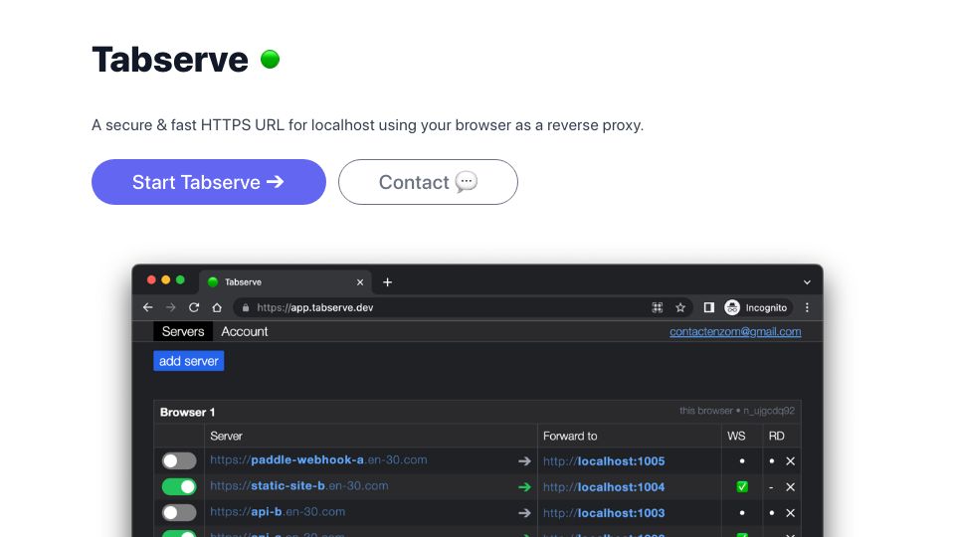Switch to the Servers tab
The height and width of the screenshot is (537, 955).
[x=183, y=331]
